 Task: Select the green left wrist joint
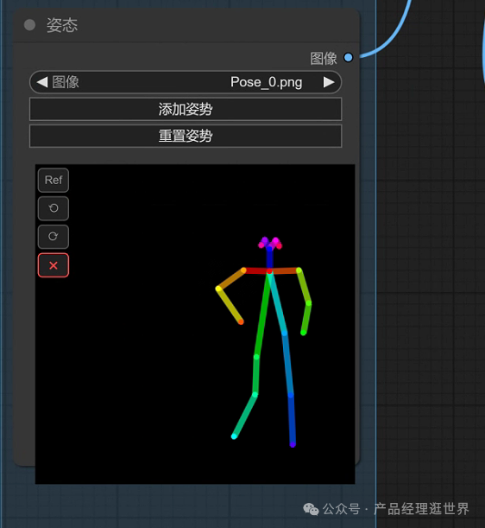click(x=303, y=333)
